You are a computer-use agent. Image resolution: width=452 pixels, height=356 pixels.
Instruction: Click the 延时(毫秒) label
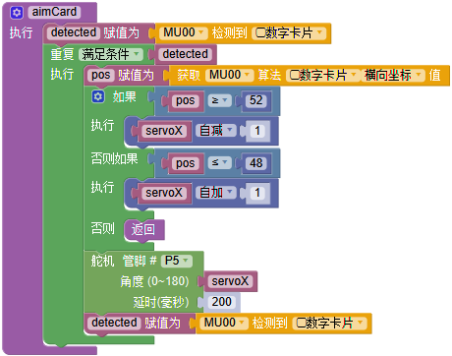pos(161,302)
